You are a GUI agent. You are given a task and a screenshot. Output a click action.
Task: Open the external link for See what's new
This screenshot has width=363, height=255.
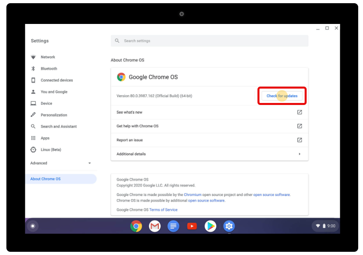[299, 112]
